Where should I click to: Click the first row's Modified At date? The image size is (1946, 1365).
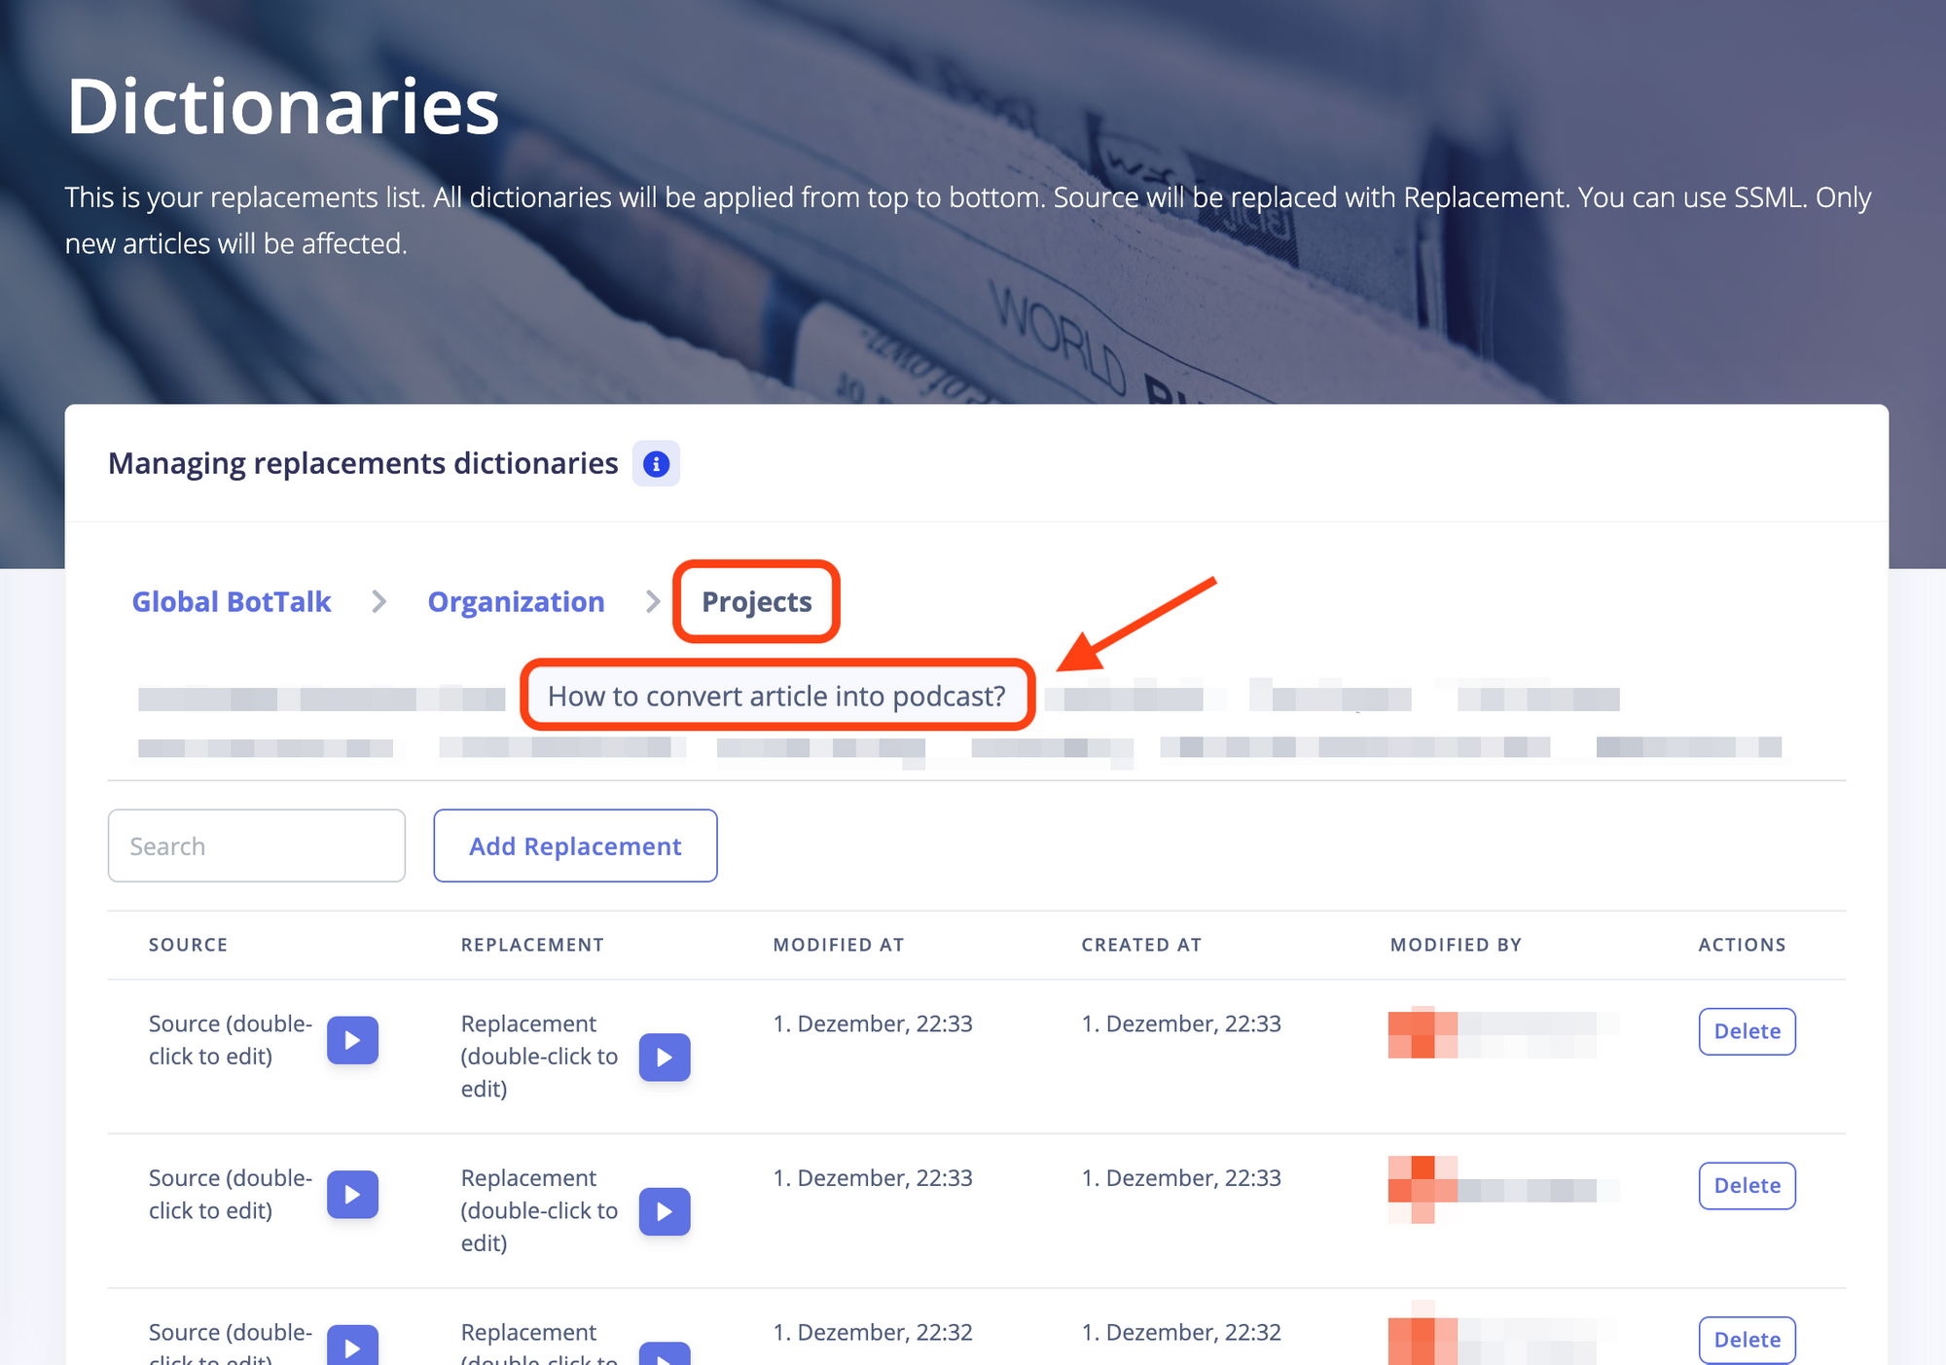click(x=873, y=1024)
